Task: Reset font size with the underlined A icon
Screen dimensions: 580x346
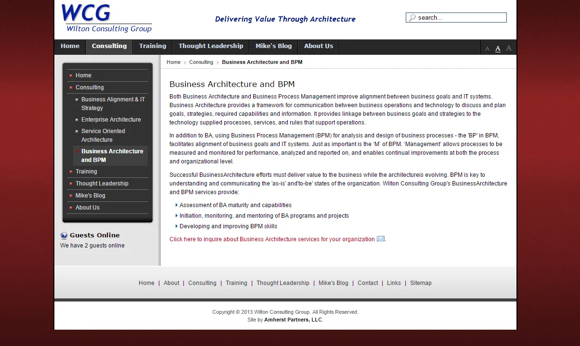Action: point(498,48)
